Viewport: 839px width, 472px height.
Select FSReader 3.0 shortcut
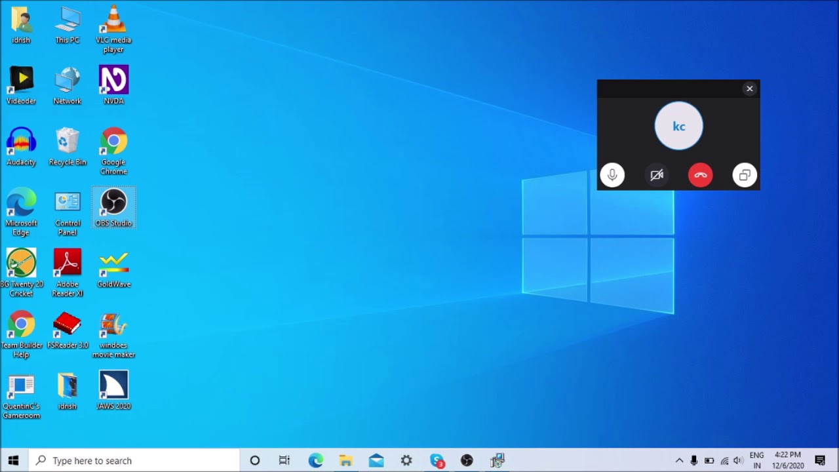tap(68, 330)
